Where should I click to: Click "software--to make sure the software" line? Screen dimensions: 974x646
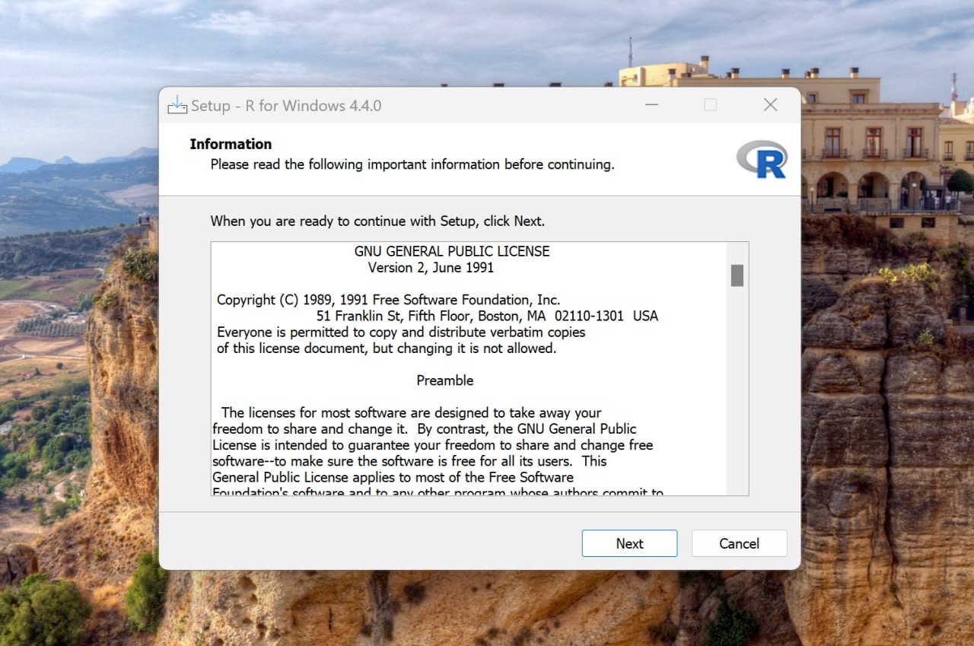(x=409, y=461)
